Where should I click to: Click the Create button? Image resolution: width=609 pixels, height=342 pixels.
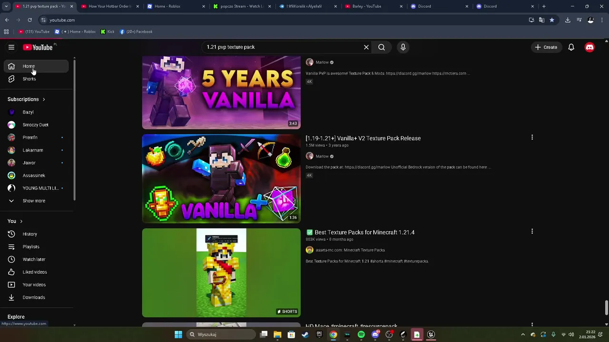(546, 47)
